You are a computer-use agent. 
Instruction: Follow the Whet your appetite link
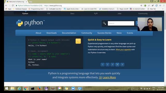[x=123, y=50]
